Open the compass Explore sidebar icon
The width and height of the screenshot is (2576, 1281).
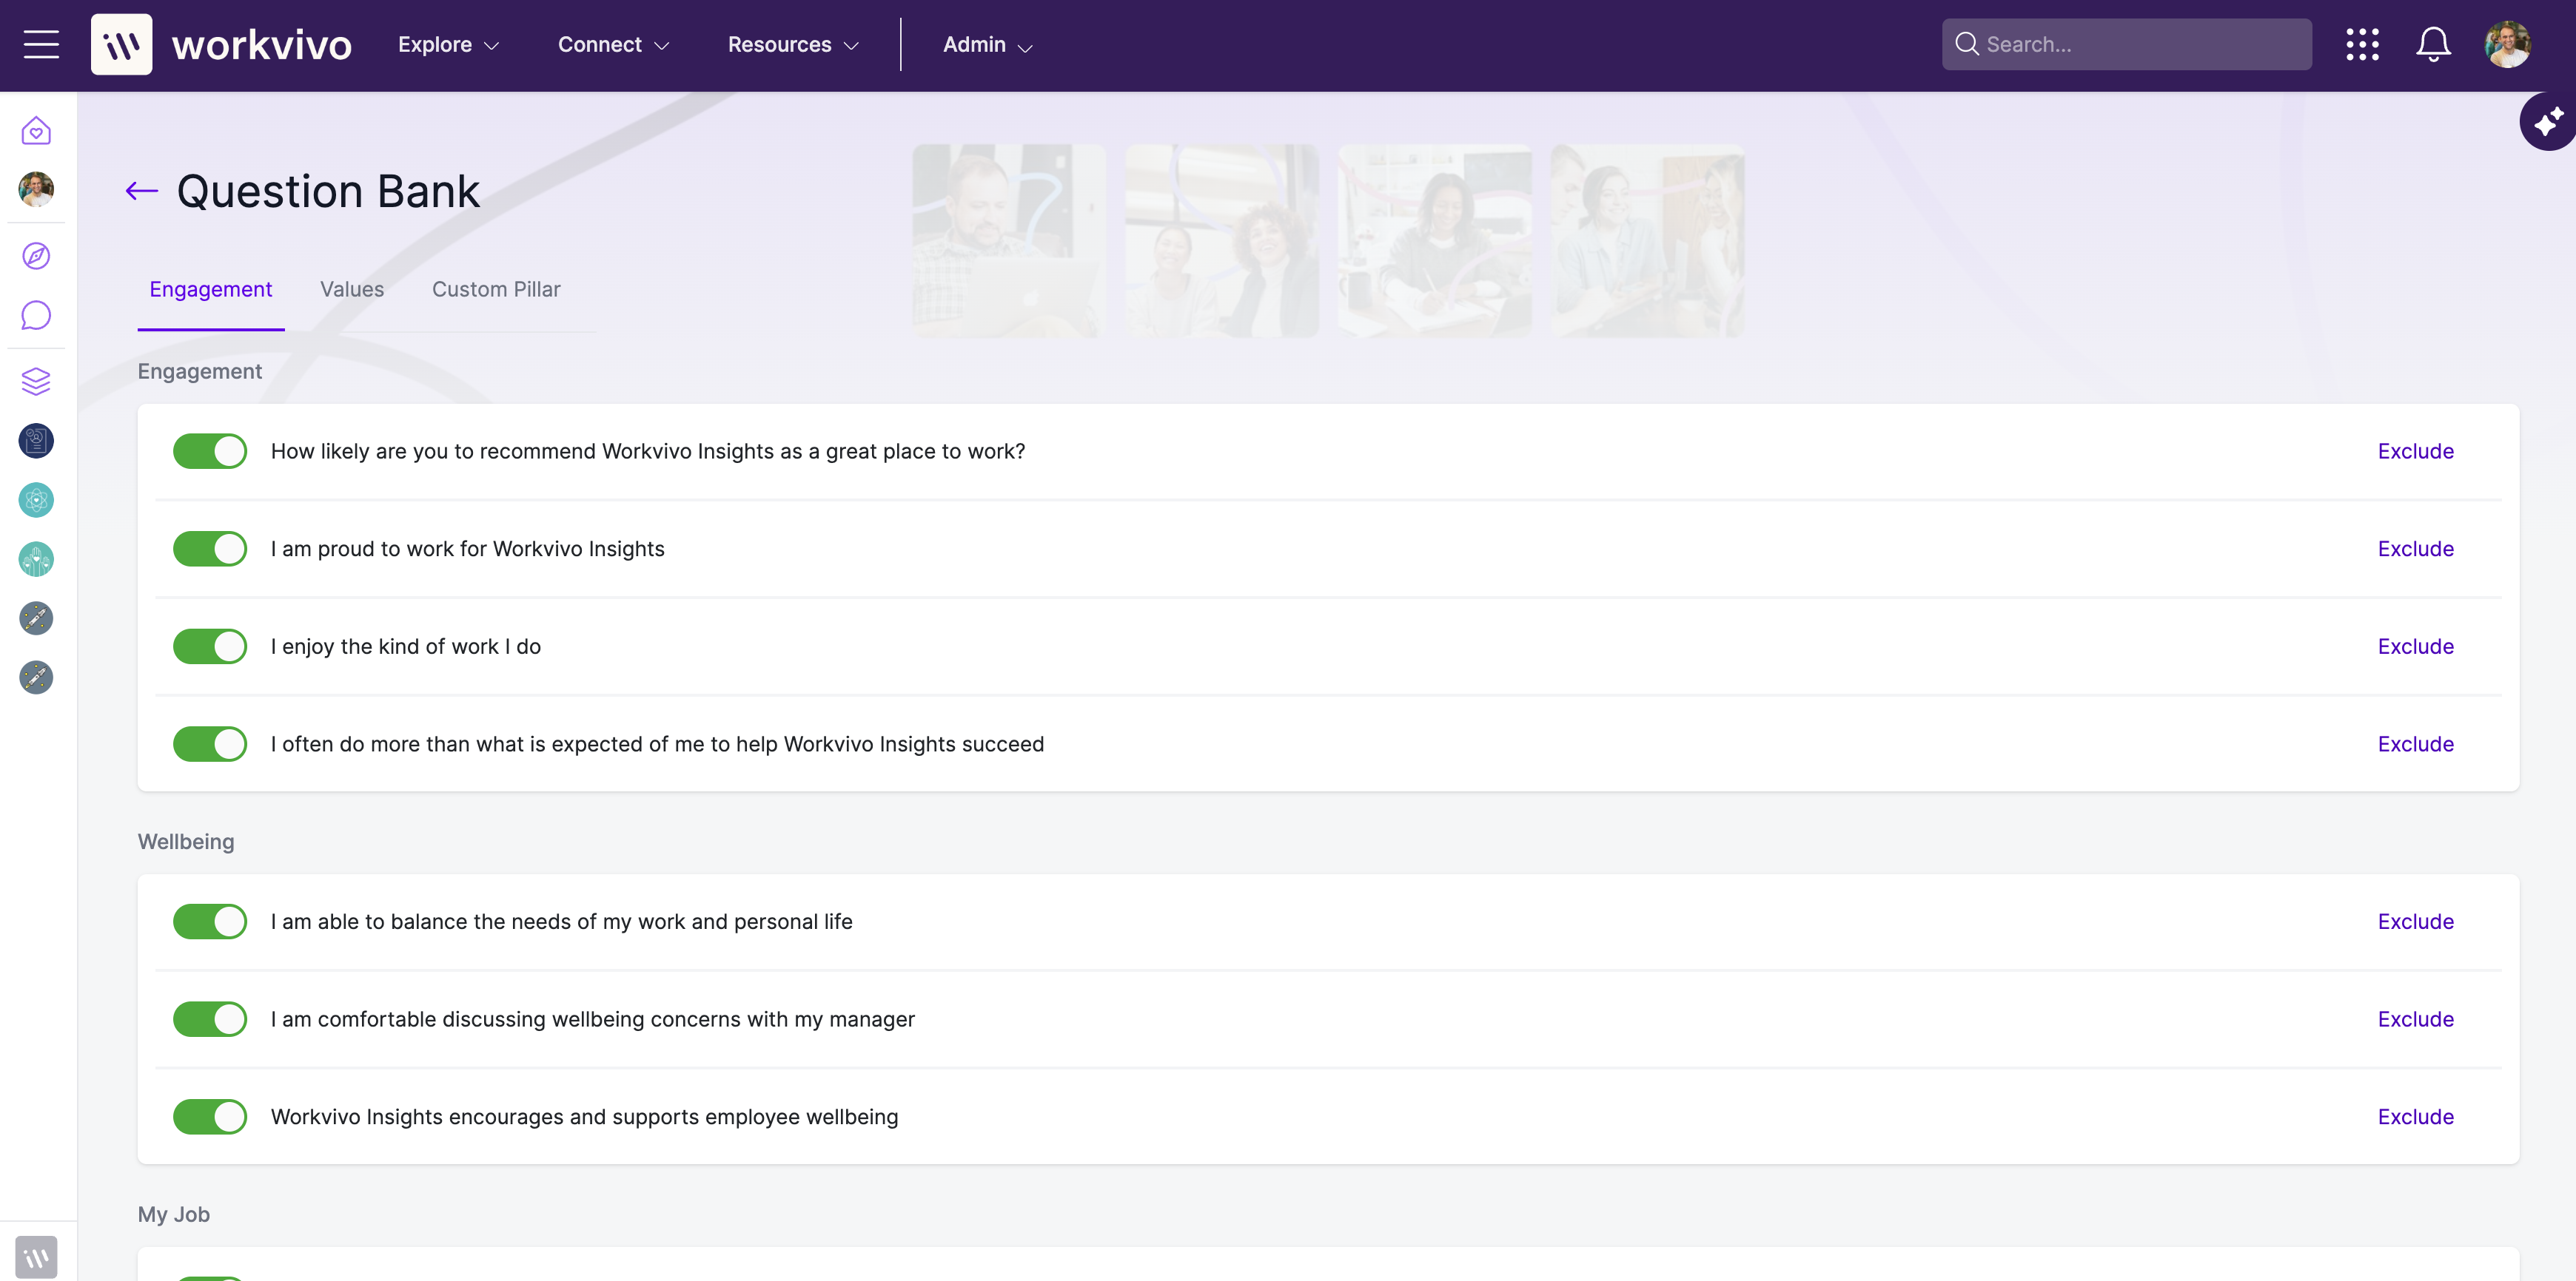(x=36, y=256)
